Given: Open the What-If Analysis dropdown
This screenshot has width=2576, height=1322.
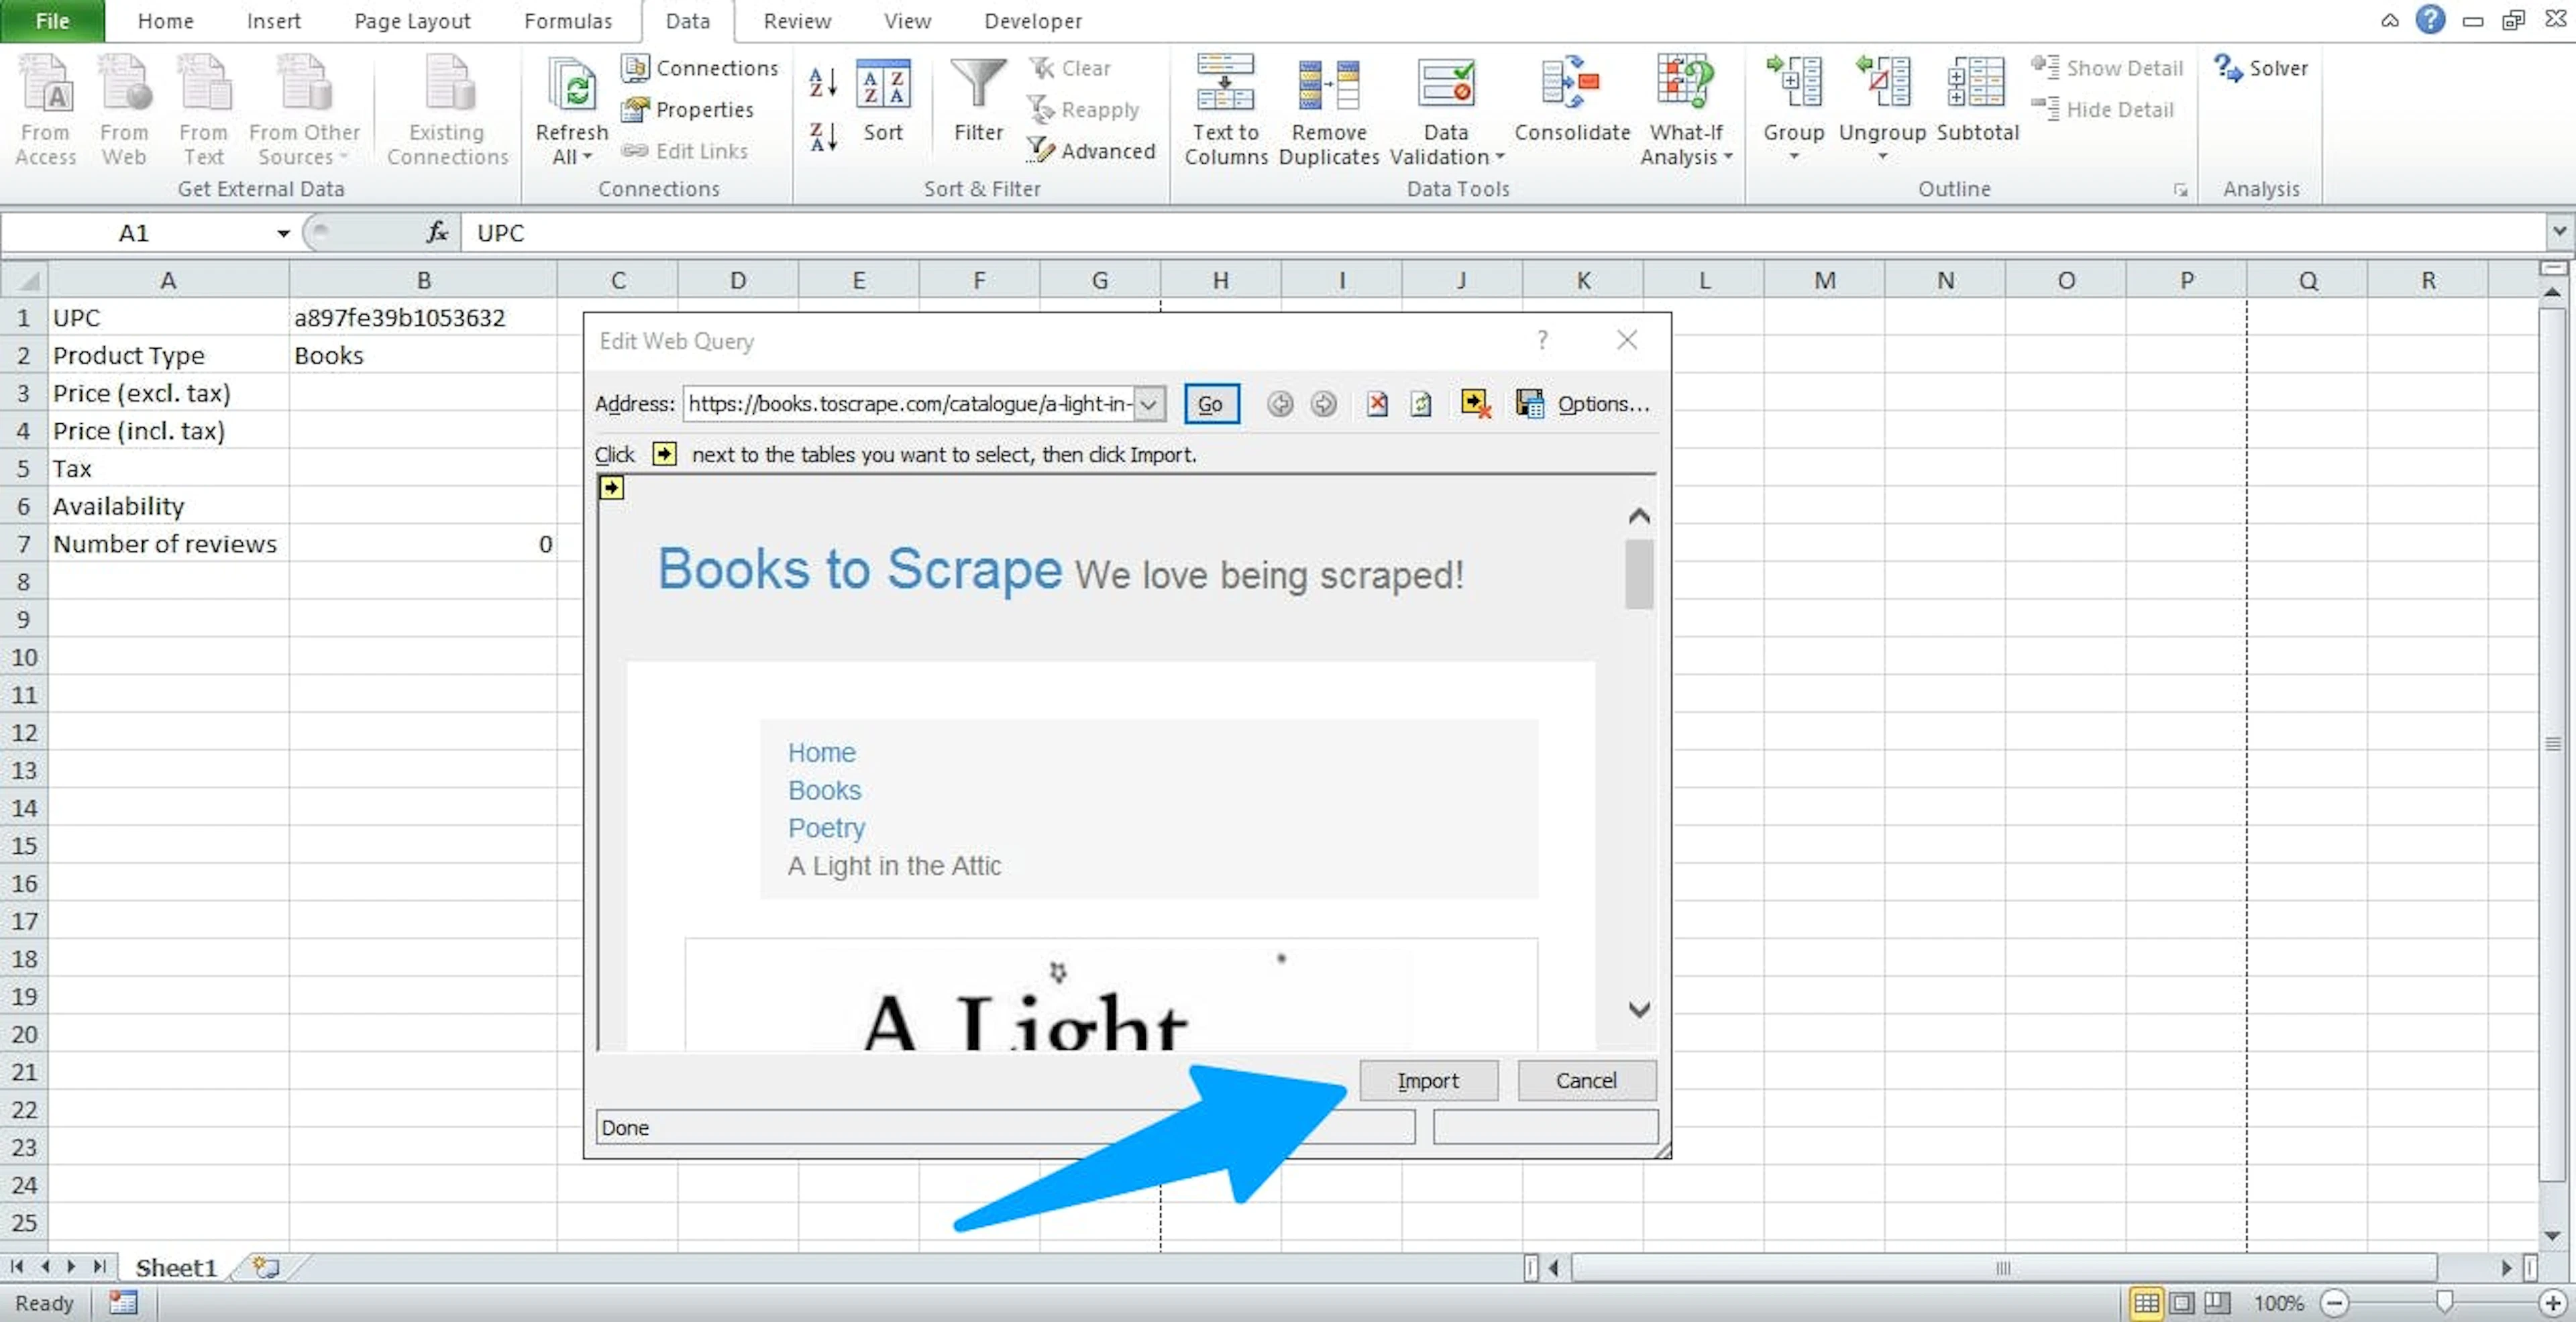Looking at the screenshot, I should pos(1686,145).
